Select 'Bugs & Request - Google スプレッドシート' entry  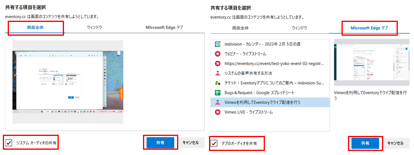click(270, 93)
